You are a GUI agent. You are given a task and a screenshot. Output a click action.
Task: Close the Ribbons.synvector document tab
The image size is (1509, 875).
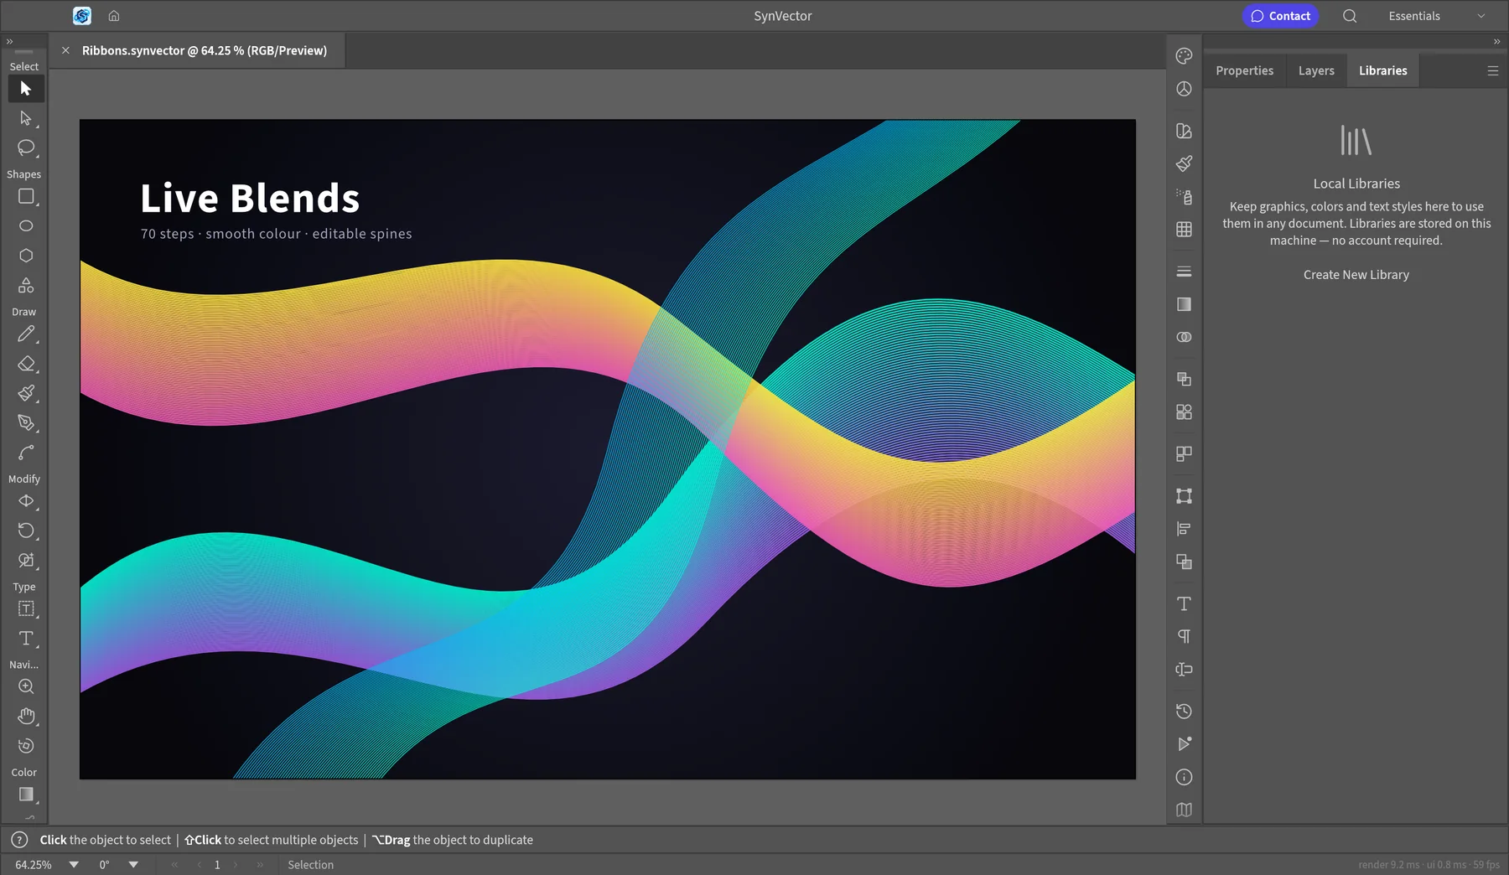65,51
